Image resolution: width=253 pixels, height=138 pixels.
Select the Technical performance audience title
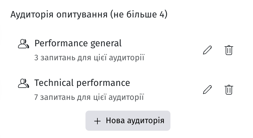[x=82, y=83]
